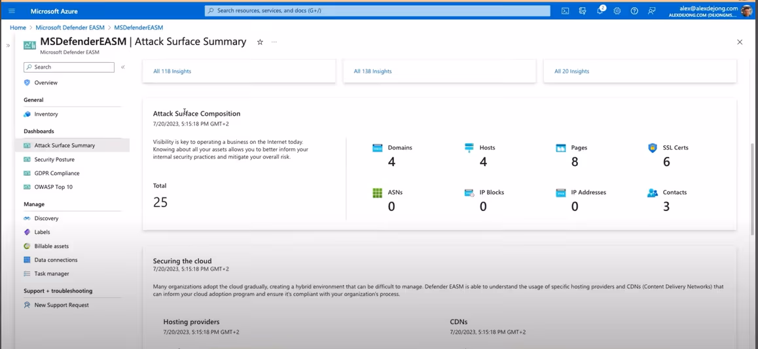Go to Microsoft Defender EASM breadcrumb

(x=70, y=27)
